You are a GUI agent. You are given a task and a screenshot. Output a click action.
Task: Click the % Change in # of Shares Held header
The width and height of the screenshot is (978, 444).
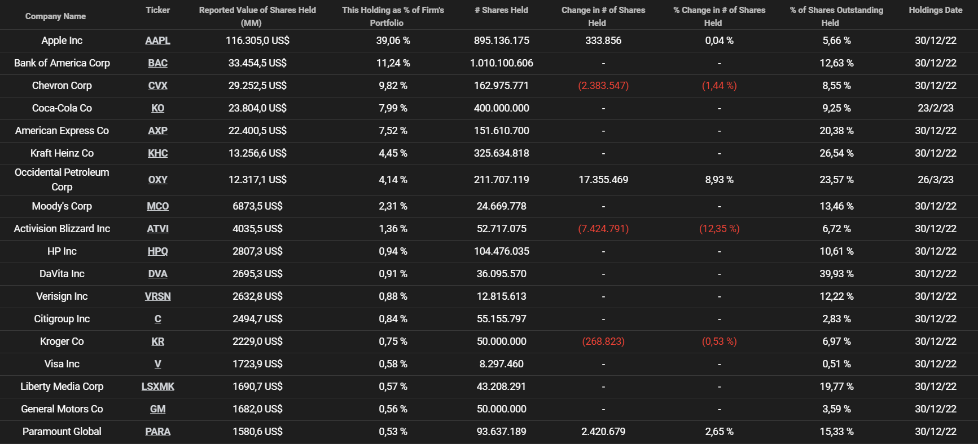pos(719,16)
